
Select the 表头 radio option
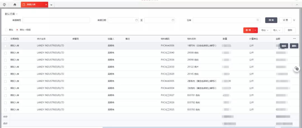tap(6, 30)
